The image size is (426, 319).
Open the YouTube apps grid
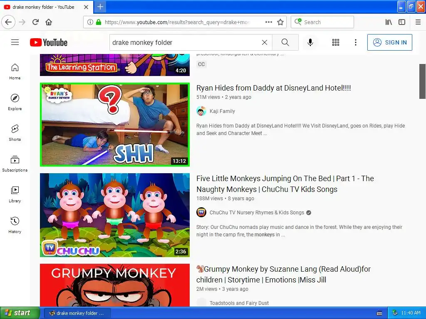[336, 42]
